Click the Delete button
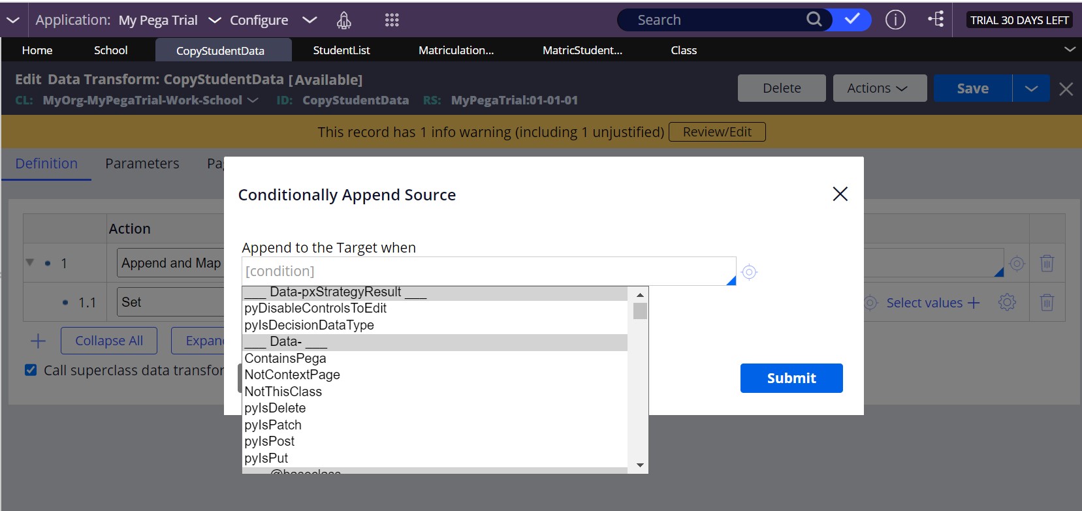1082x511 pixels. pos(782,88)
